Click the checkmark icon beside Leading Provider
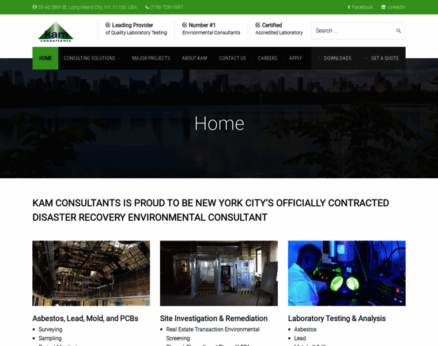438x346 pixels. 108,25
